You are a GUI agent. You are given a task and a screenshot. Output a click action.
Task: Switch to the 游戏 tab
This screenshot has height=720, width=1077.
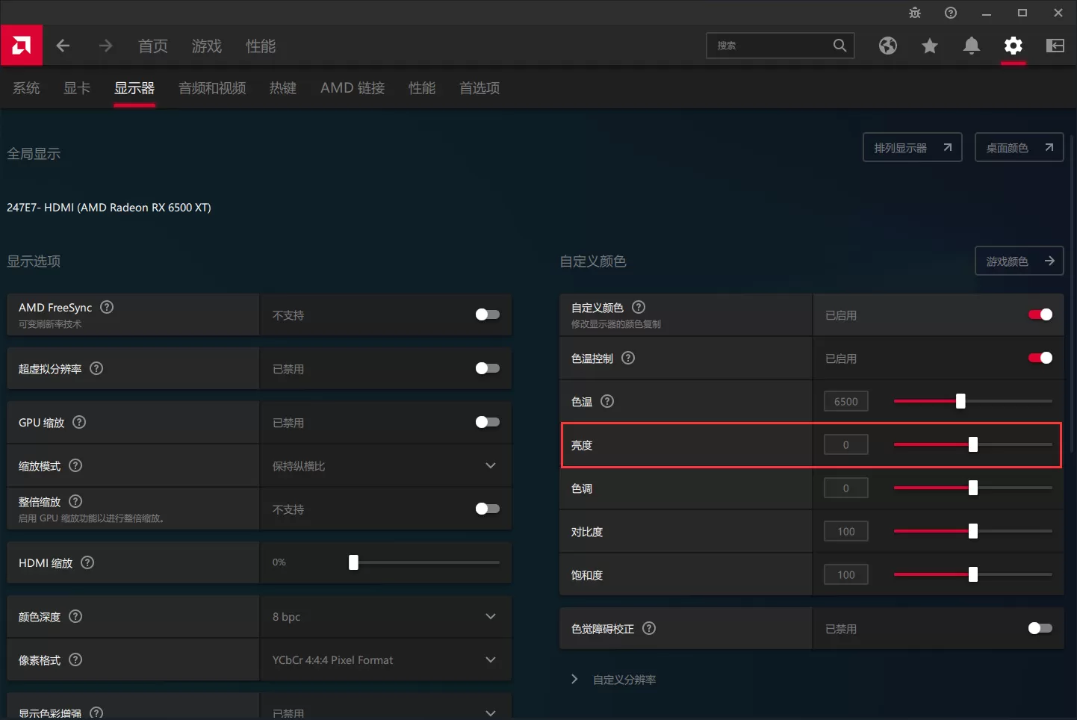pyautogui.click(x=207, y=46)
